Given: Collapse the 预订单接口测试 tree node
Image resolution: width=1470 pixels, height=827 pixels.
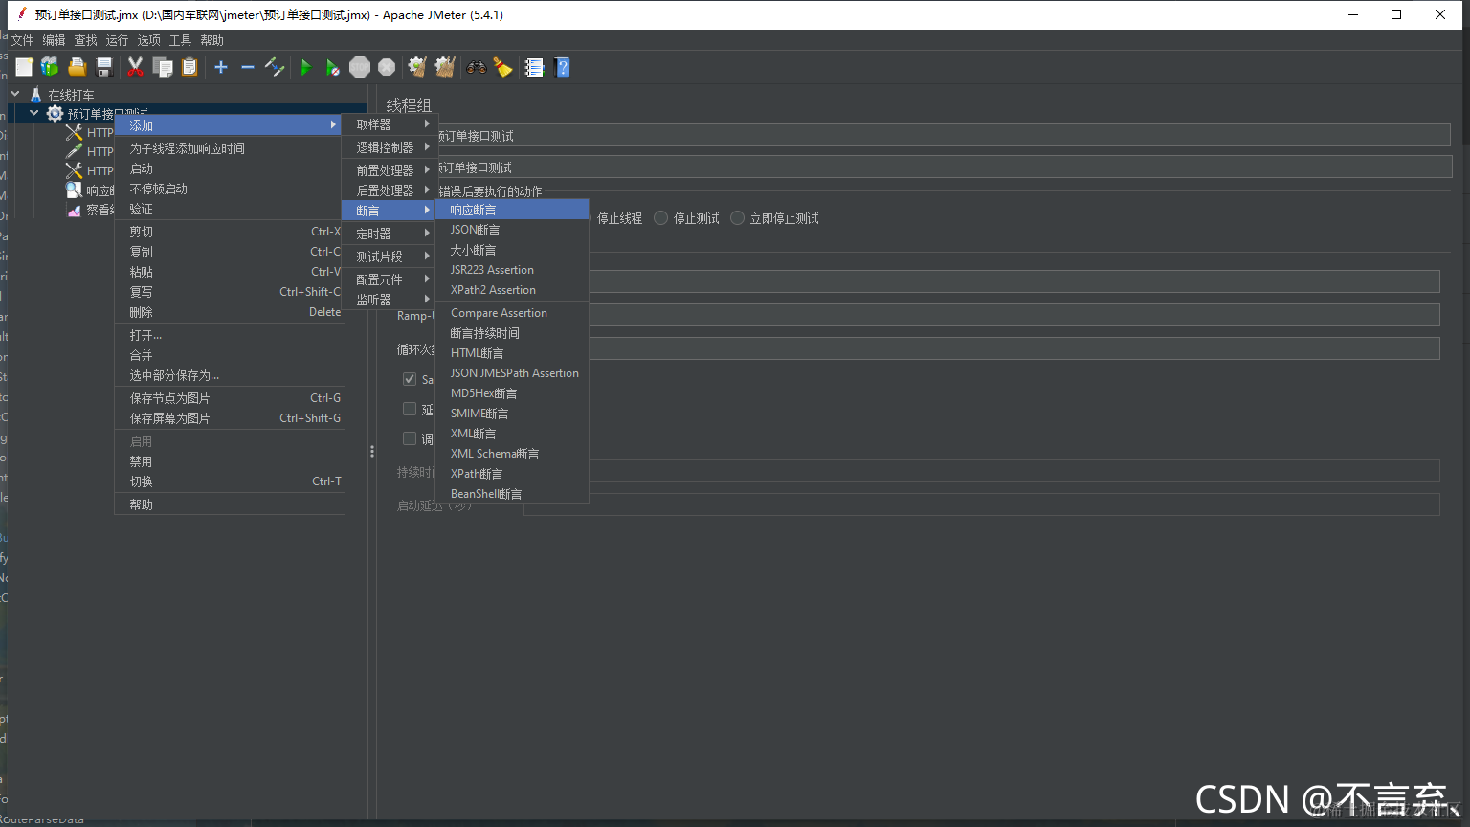Looking at the screenshot, I should tap(34, 113).
